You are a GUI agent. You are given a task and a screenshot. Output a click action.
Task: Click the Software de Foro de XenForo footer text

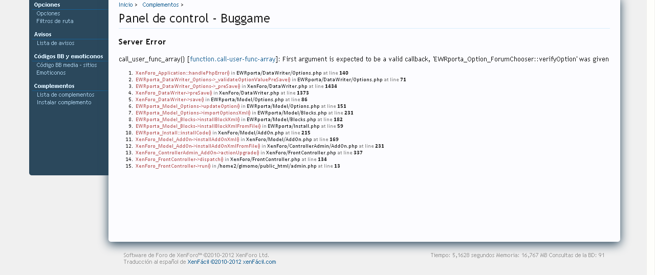[x=196, y=255]
